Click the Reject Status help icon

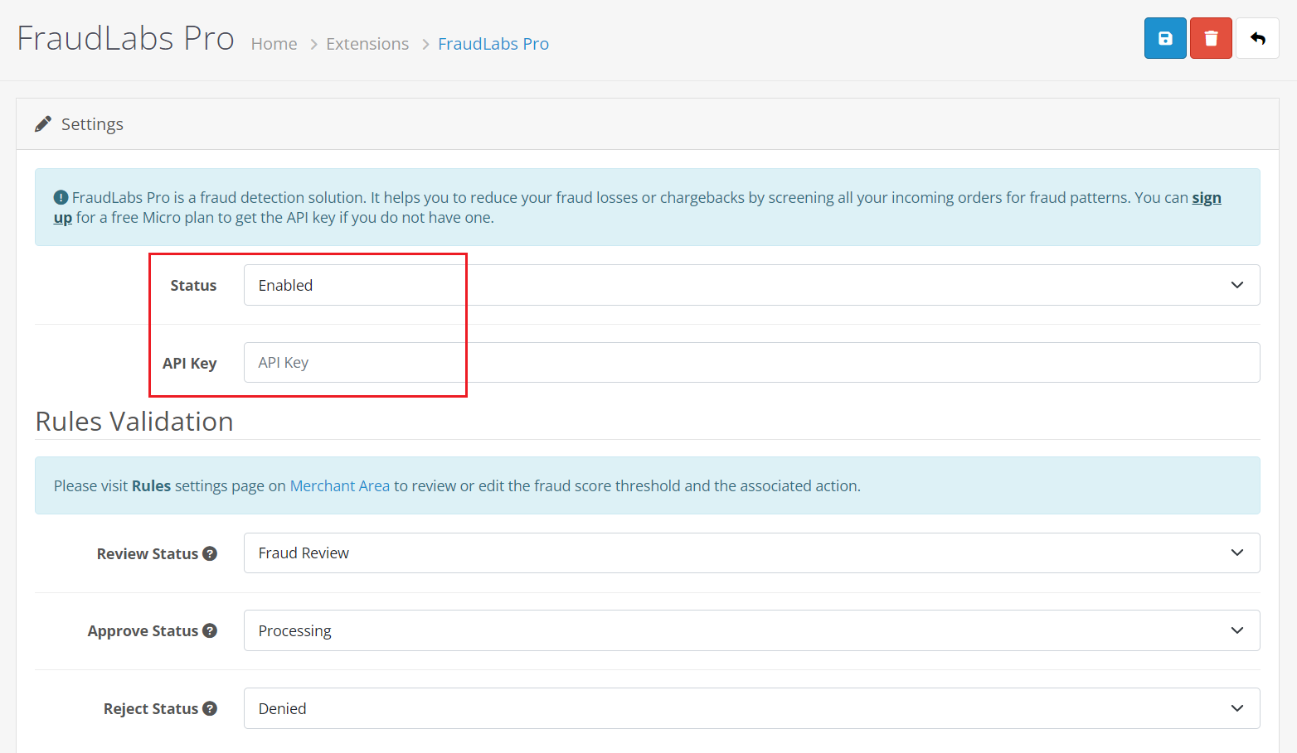point(211,708)
